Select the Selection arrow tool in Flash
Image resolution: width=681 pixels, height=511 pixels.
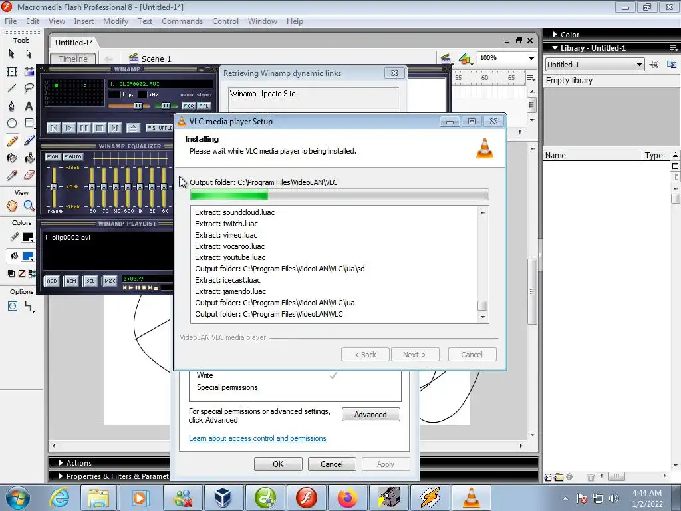12,53
